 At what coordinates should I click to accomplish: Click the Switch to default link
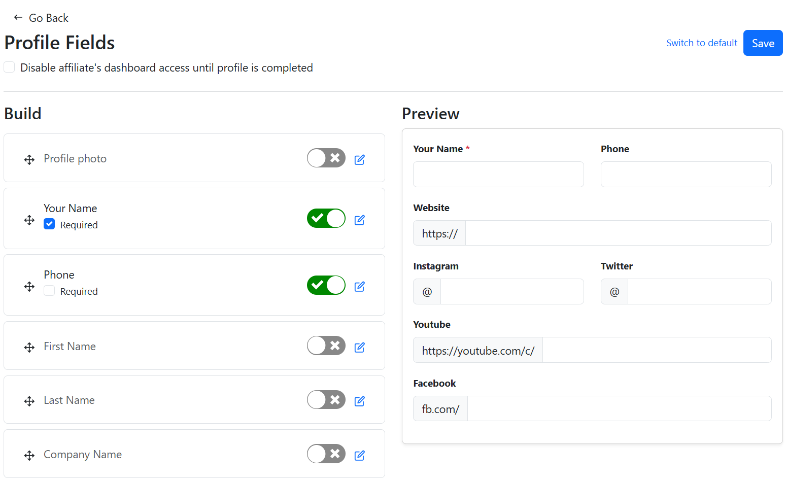pyautogui.click(x=701, y=43)
